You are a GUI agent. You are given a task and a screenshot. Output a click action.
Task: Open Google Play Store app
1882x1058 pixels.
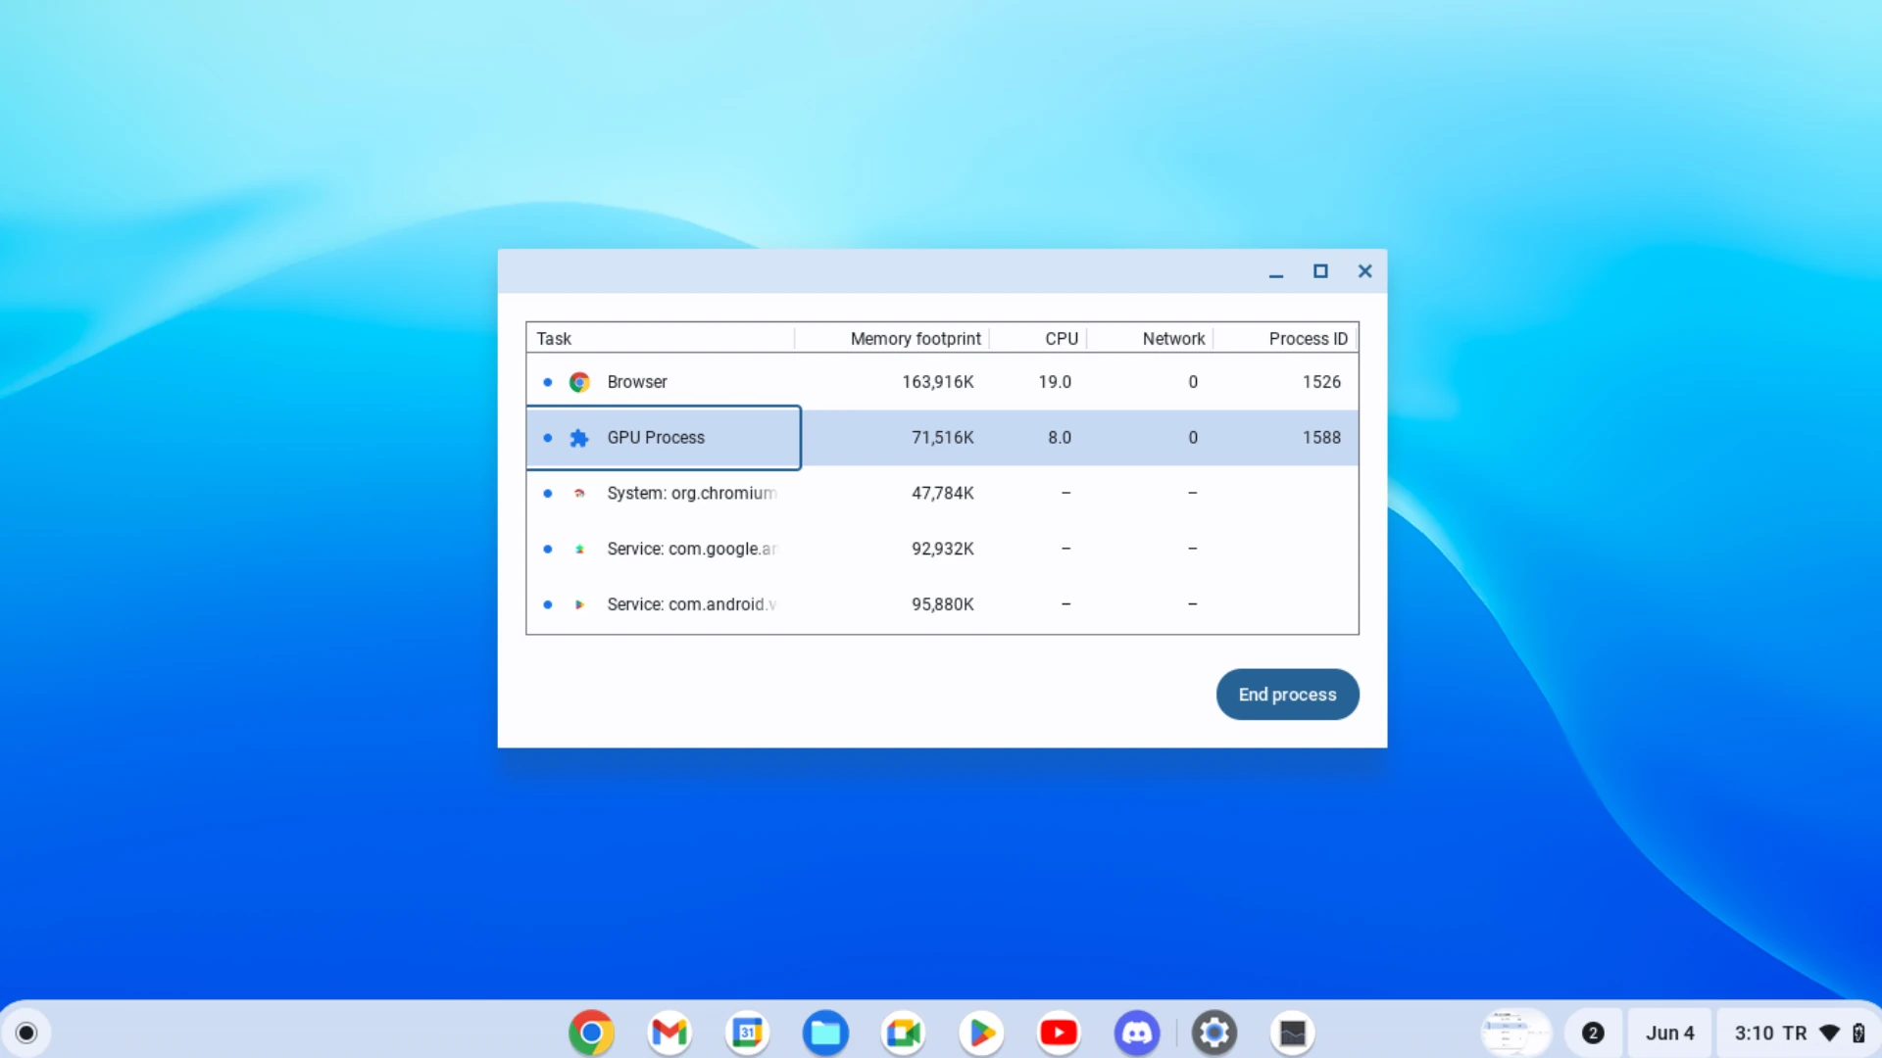click(980, 1033)
